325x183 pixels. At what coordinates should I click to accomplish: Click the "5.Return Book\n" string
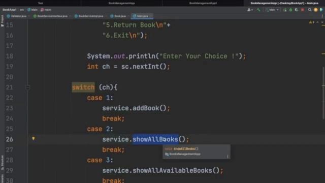[135, 25]
